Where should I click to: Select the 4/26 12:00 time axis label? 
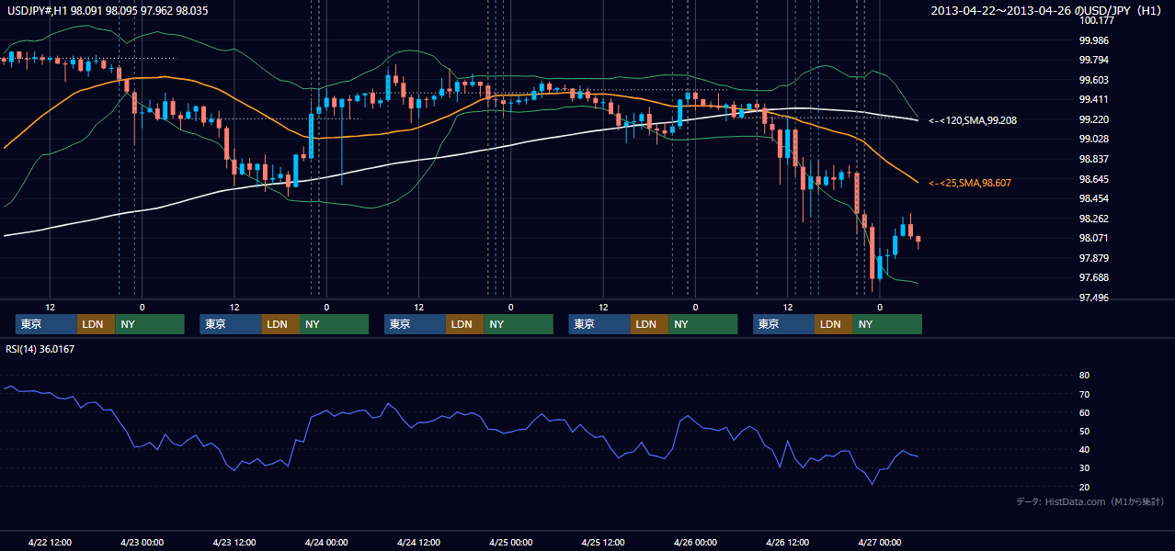(787, 542)
